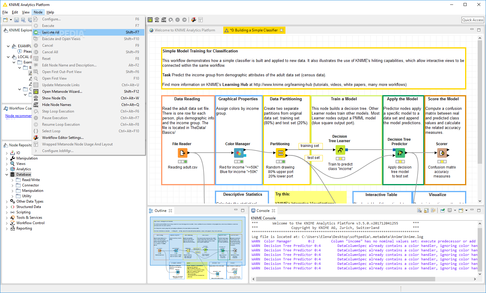Click the Partitioning node icon

tap(280, 153)
